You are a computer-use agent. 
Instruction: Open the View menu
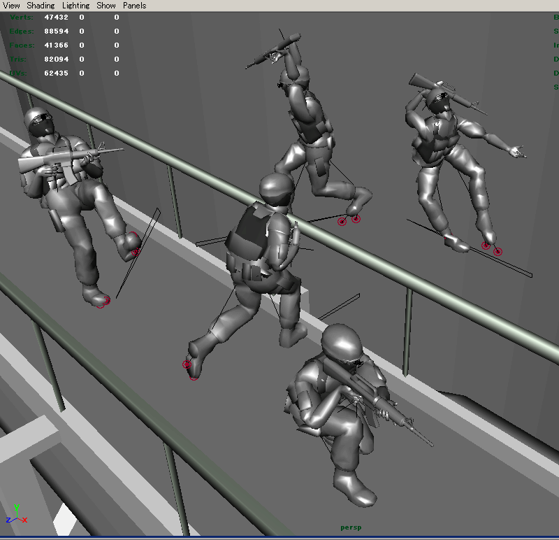(x=11, y=6)
